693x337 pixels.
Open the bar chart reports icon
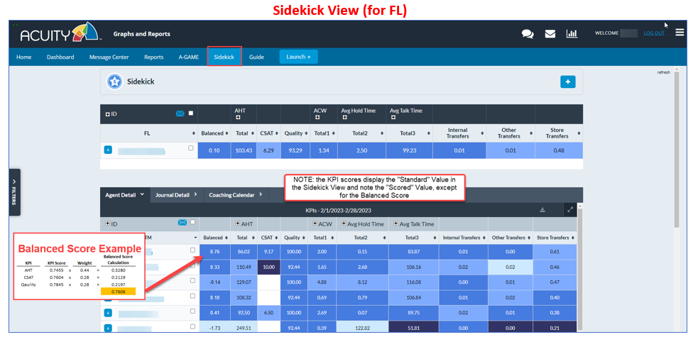[x=572, y=33]
